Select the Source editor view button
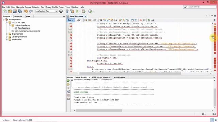 pyautogui.click(x=71, y=20)
